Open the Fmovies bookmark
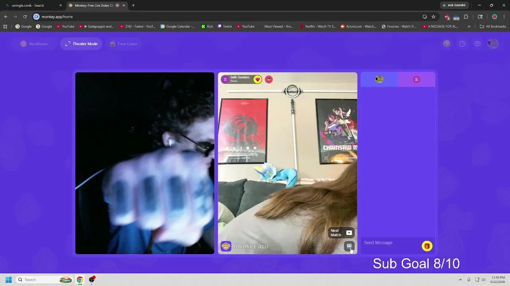Screen dimensions: 510x286 tap(399, 27)
